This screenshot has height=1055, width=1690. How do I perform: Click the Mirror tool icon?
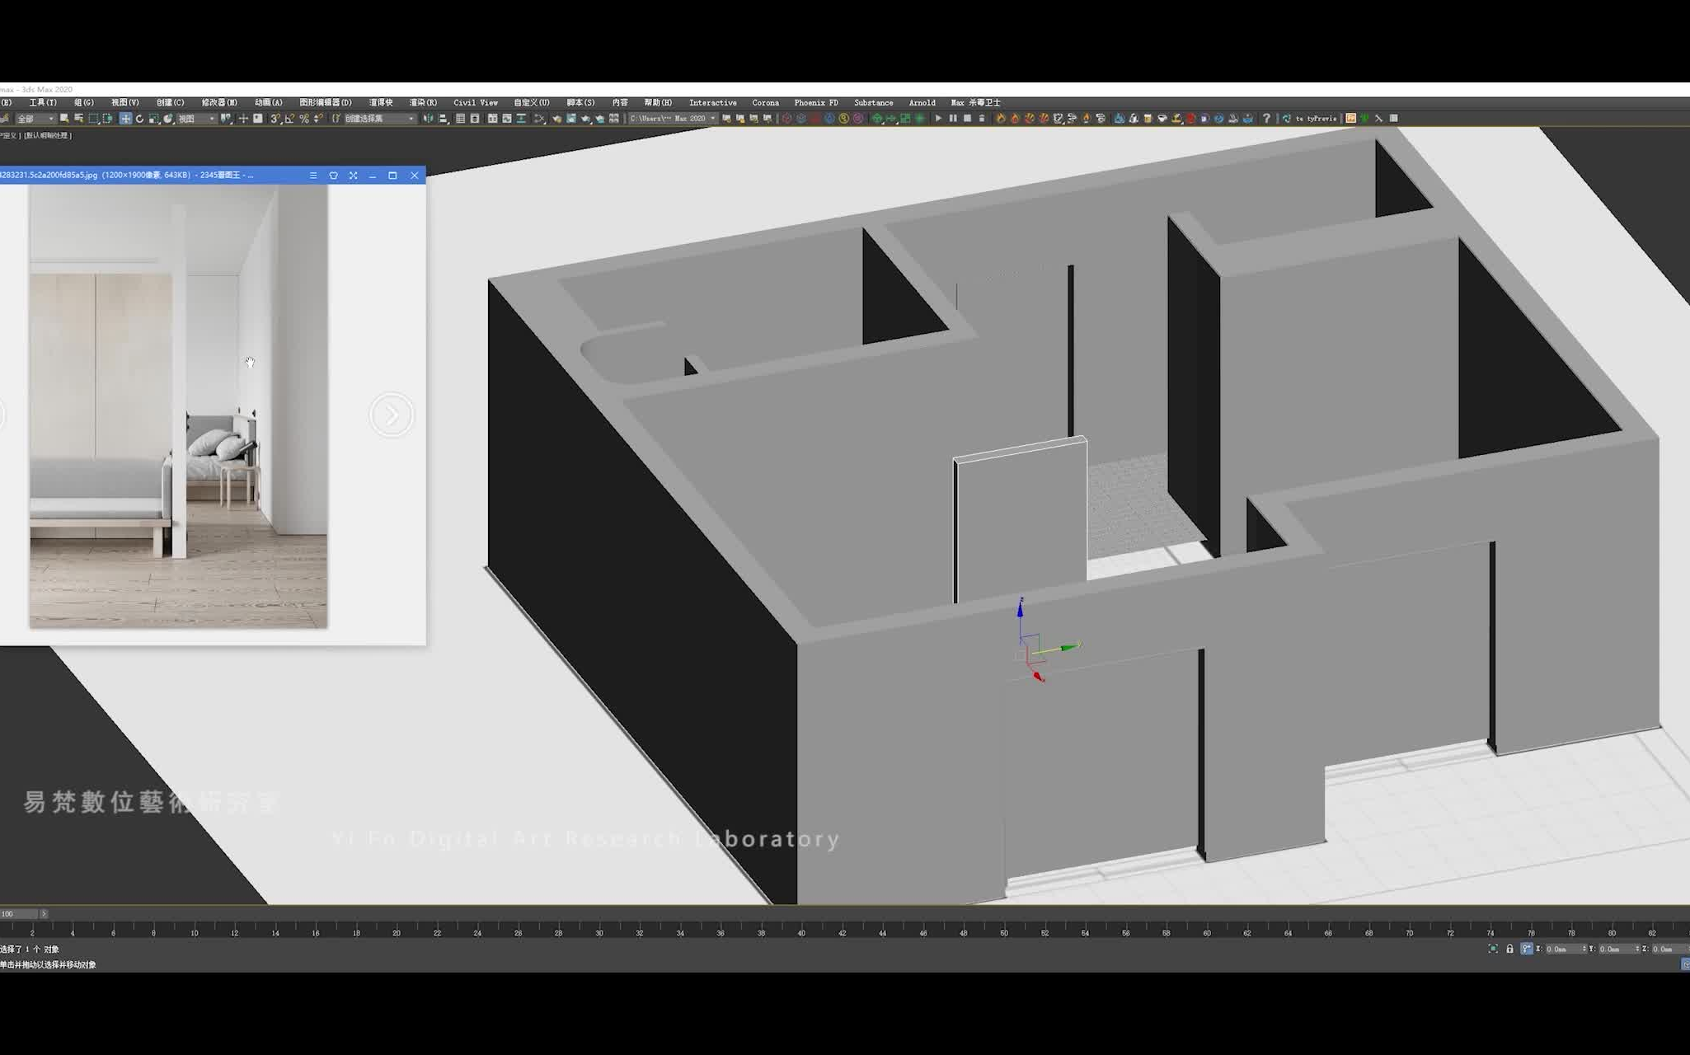click(x=427, y=119)
